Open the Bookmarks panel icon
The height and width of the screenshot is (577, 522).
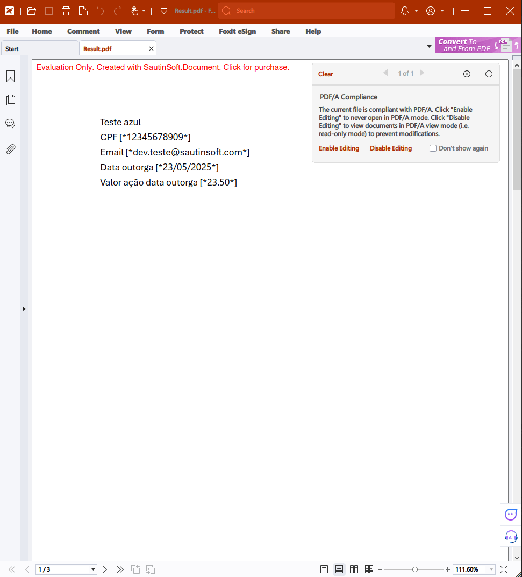pos(10,76)
